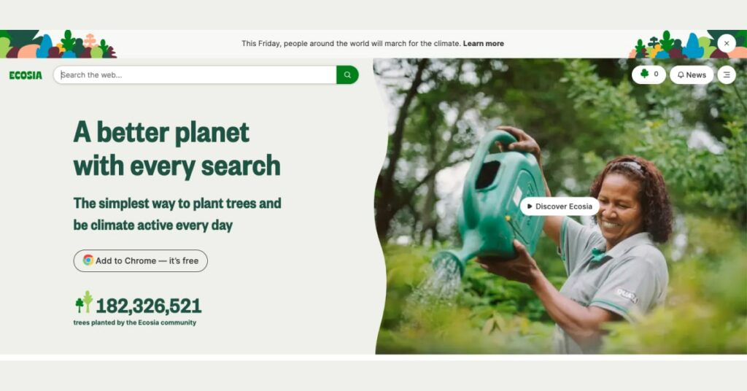Viewport: 747px width, 391px height.
Task: Click Add to Chrome — it's free
Action: [x=141, y=260]
